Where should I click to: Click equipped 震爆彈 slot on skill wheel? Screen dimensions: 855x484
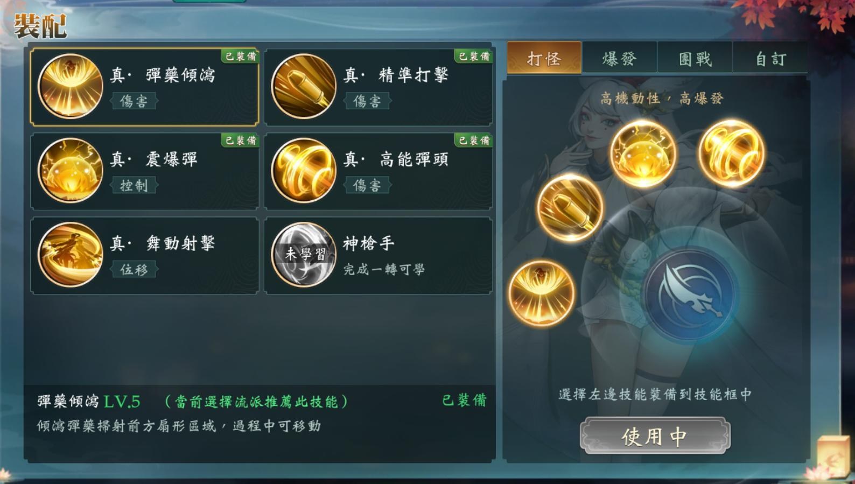pyautogui.click(x=642, y=153)
